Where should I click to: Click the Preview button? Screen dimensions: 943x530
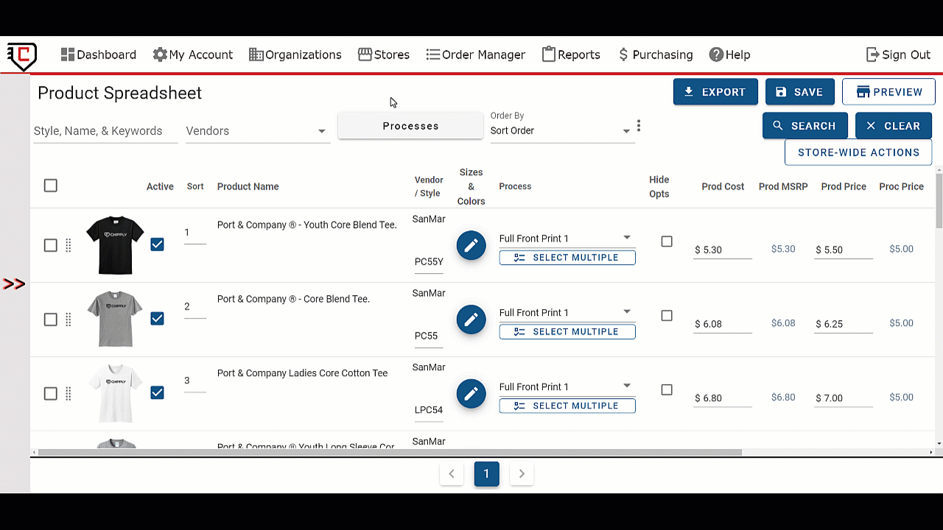pos(888,92)
